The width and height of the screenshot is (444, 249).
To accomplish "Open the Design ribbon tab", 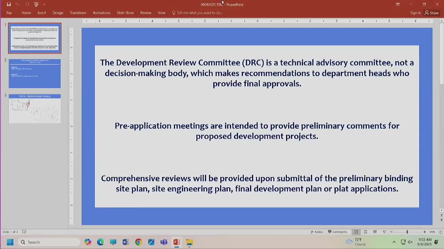I will pos(58,13).
